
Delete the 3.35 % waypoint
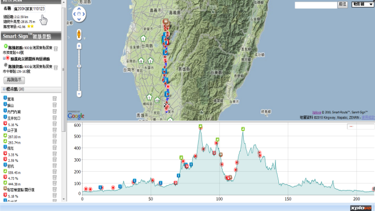tap(54, 154)
